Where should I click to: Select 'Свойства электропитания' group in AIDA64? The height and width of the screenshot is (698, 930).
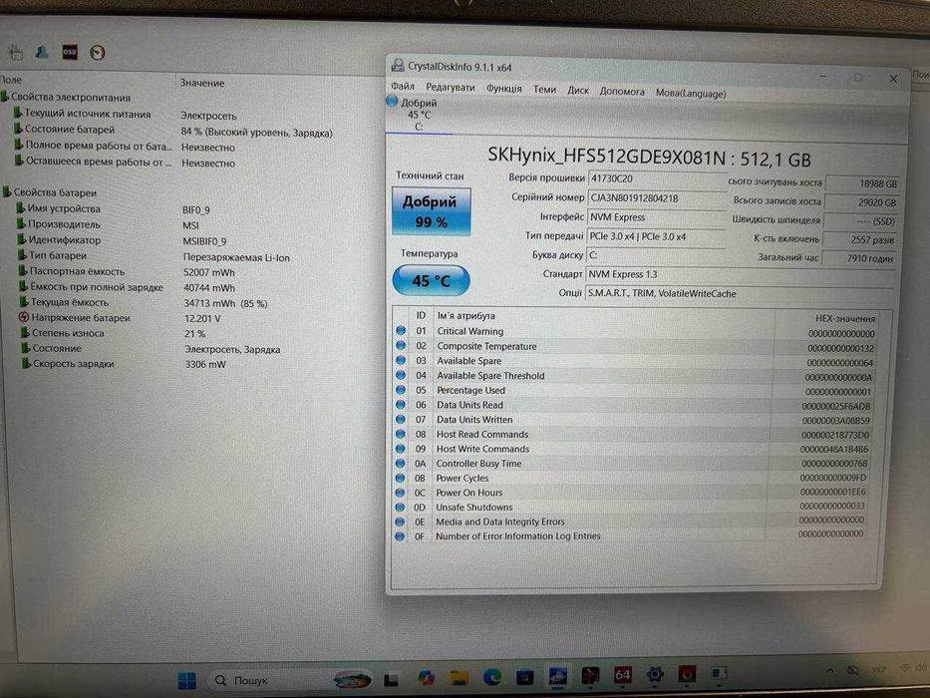click(x=71, y=97)
